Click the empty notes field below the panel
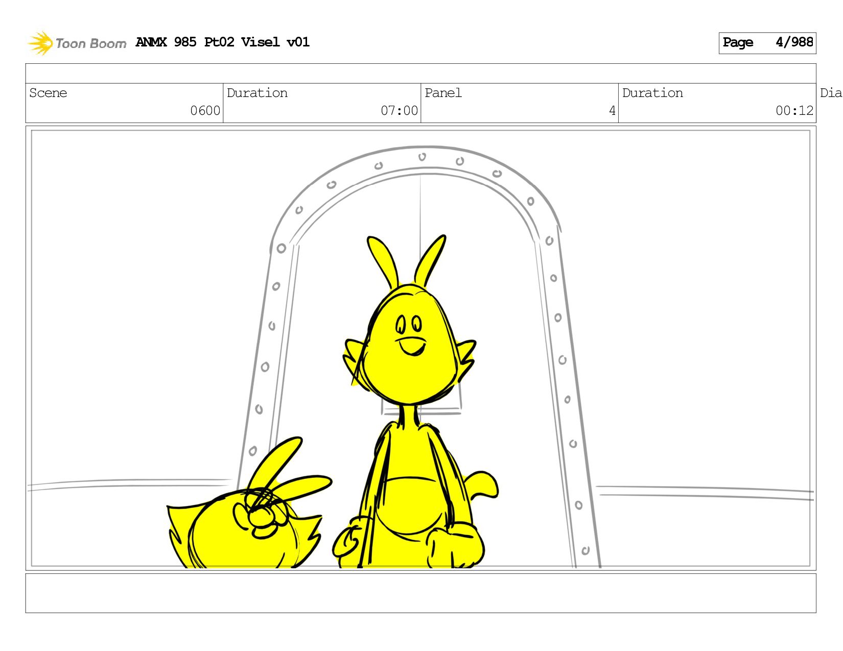This screenshot has width=843, height=651. 420,593
